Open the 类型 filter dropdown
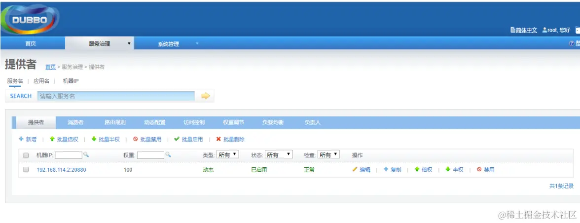 (x=227, y=154)
